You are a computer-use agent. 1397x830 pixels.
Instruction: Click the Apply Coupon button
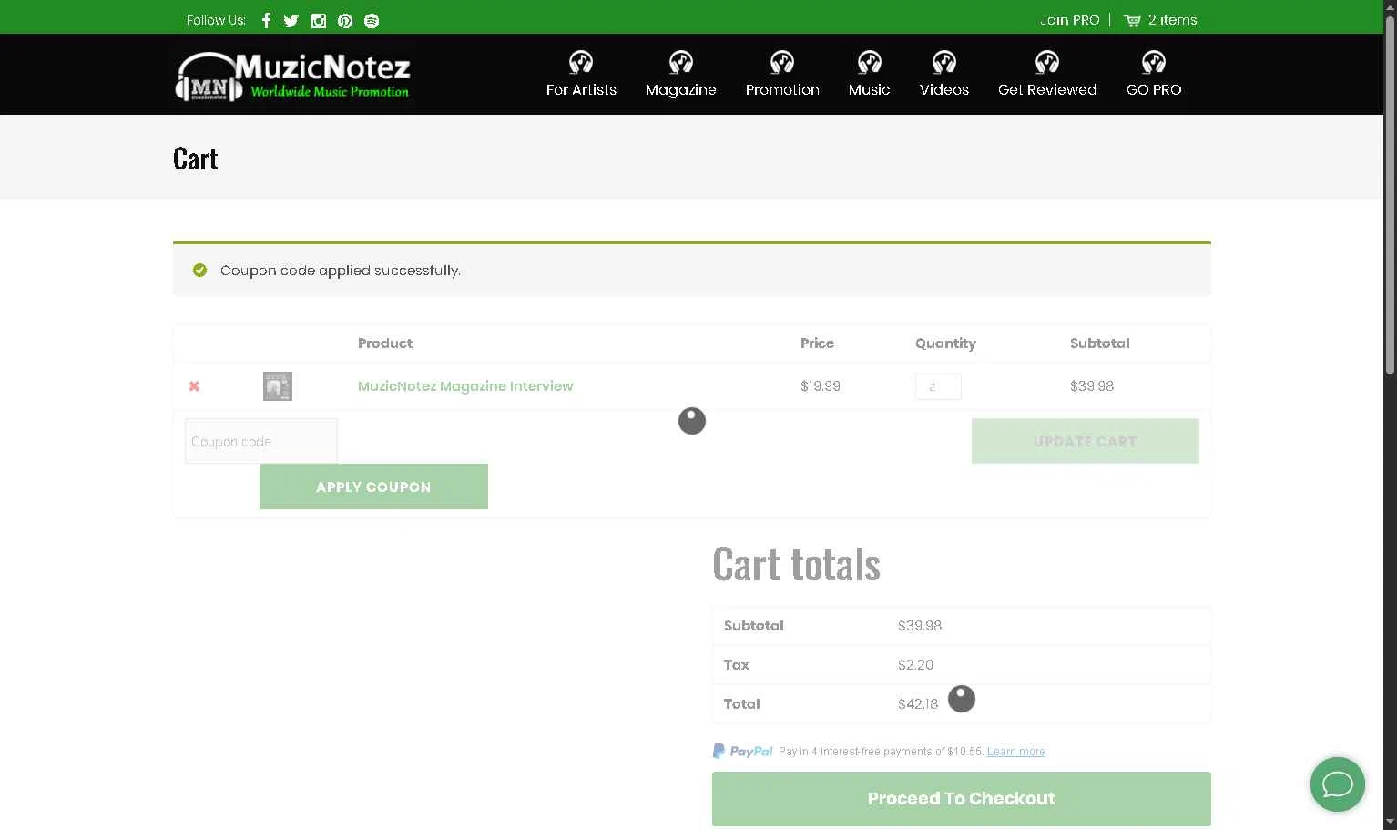click(x=374, y=487)
